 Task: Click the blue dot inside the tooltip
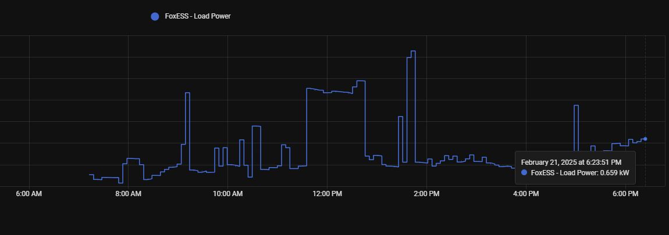tap(524, 173)
